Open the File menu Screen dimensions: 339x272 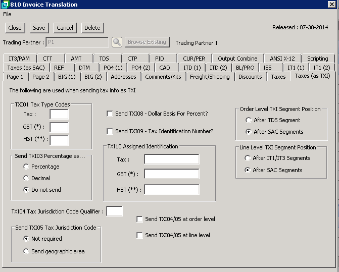pos(7,14)
